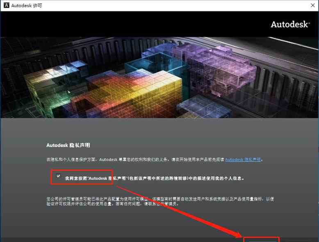Click the Autodesk A icon in title bar
The width and height of the screenshot is (319, 242).
click(x=6, y=5)
